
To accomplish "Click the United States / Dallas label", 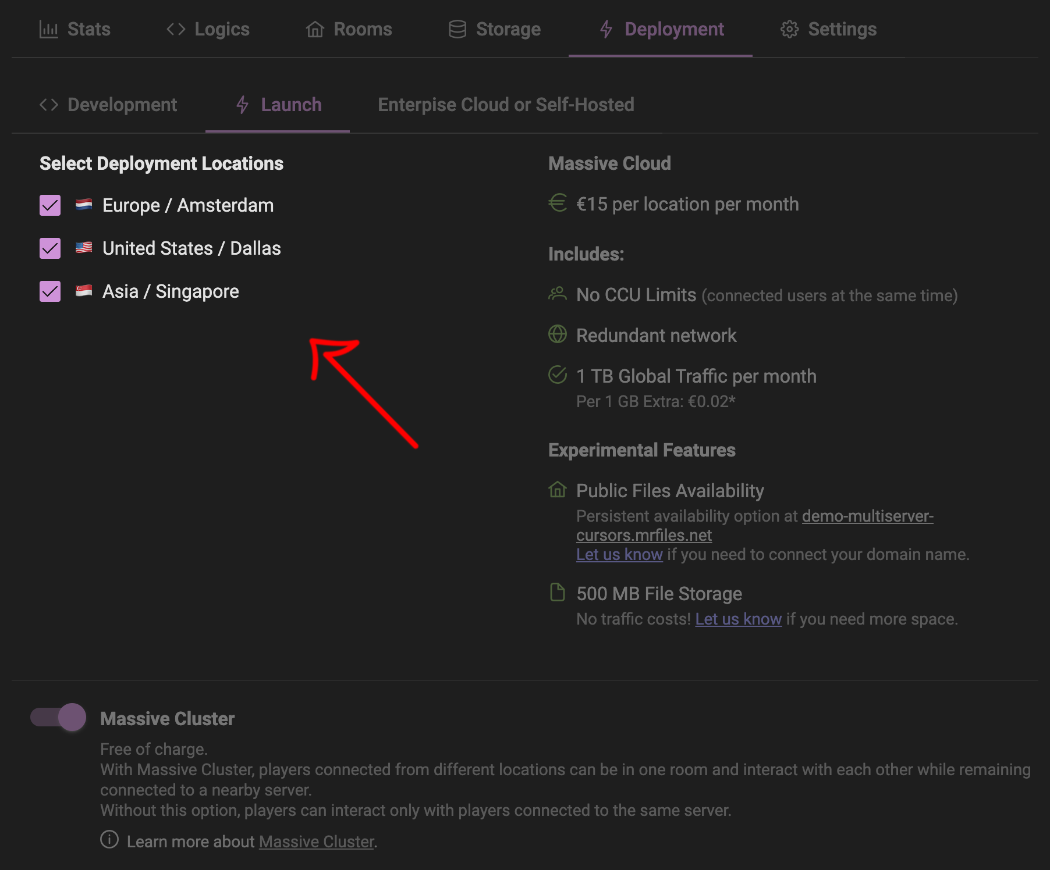I will tap(191, 248).
